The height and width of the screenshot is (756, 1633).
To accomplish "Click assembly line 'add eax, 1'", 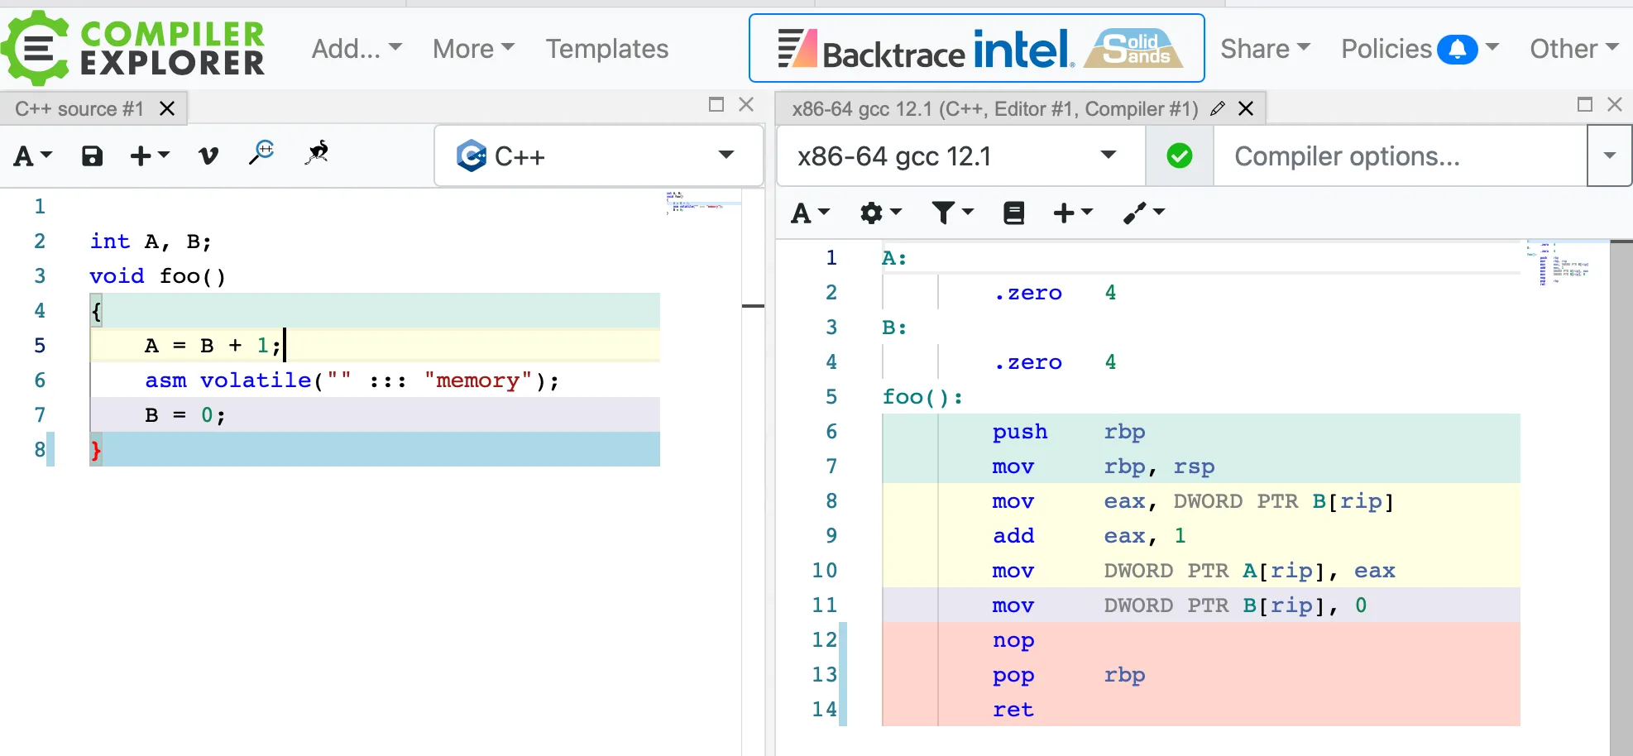I will click(1089, 536).
